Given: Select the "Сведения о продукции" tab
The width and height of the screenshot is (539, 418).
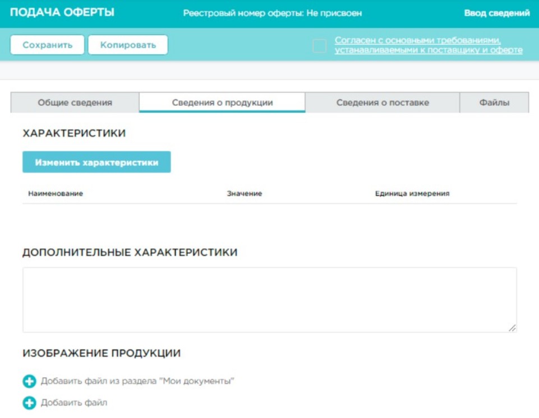Looking at the screenshot, I should tap(222, 103).
